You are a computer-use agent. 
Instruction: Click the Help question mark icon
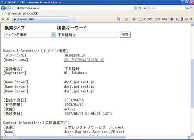click(172, 19)
